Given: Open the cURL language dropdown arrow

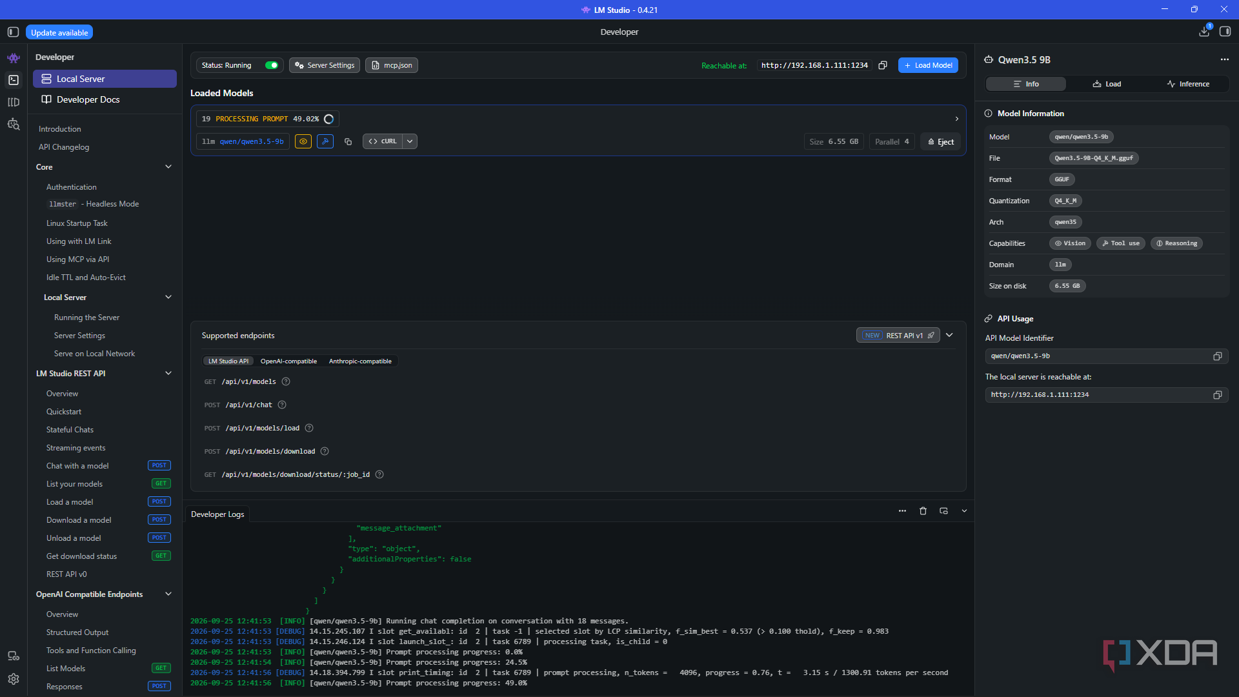Looking at the screenshot, I should (410, 141).
